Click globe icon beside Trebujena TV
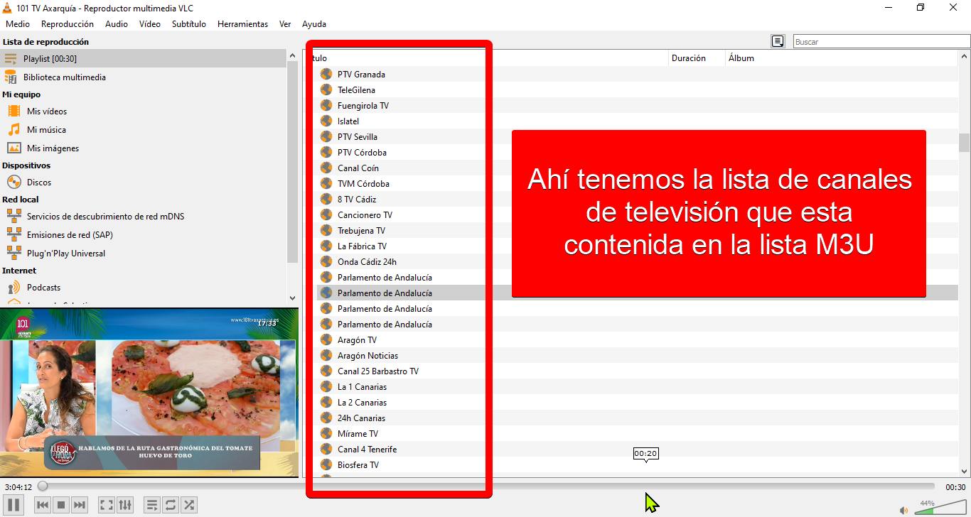This screenshot has width=971, height=517. (x=326, y=230)
